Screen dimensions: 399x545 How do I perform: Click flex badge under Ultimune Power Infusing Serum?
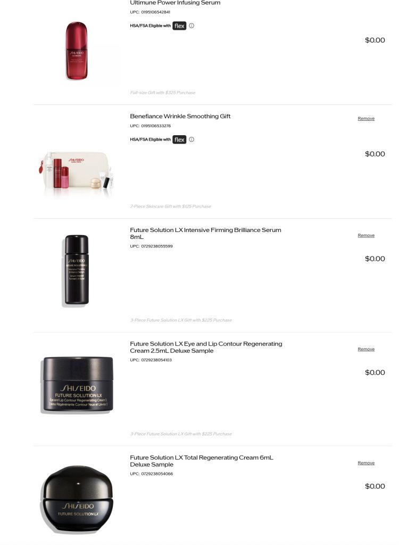point(179,26)
